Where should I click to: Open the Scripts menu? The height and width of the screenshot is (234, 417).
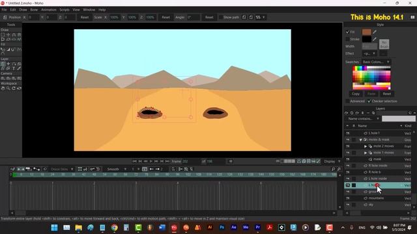[x=65, y=10]
